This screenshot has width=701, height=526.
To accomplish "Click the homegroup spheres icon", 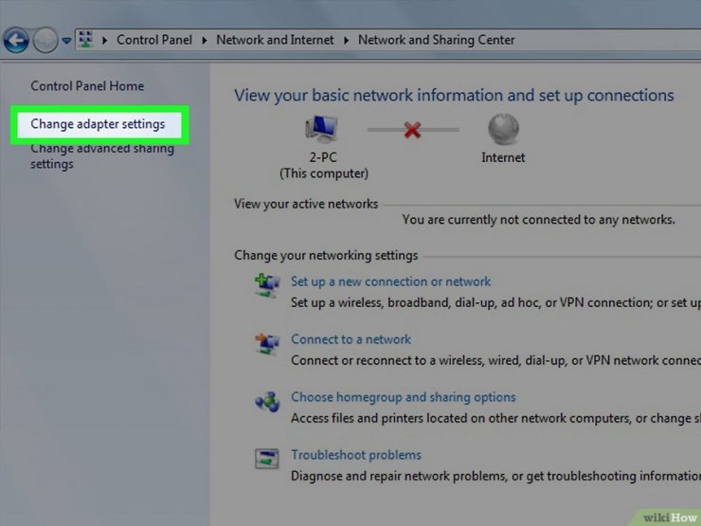I will (267, 401).
